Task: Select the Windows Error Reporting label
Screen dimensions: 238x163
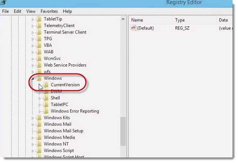Action: pos(75,111)
